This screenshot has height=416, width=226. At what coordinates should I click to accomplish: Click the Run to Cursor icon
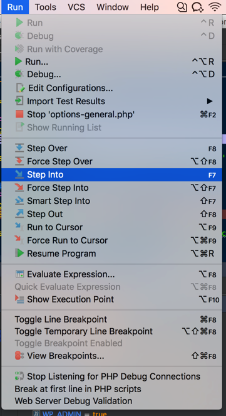click(x=19, y=227)
